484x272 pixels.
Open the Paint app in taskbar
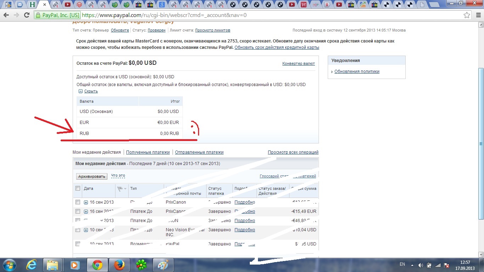coord(163,265)
